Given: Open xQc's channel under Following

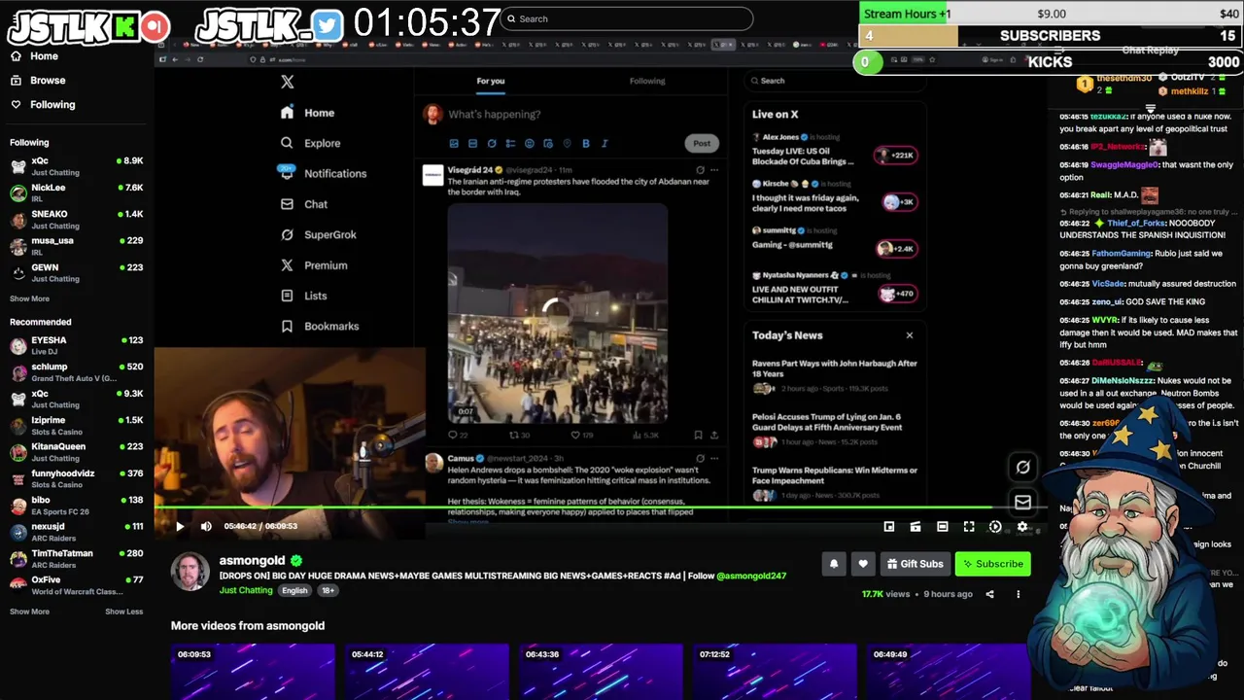Looking at the screenshot, I should tap(77, 165).
